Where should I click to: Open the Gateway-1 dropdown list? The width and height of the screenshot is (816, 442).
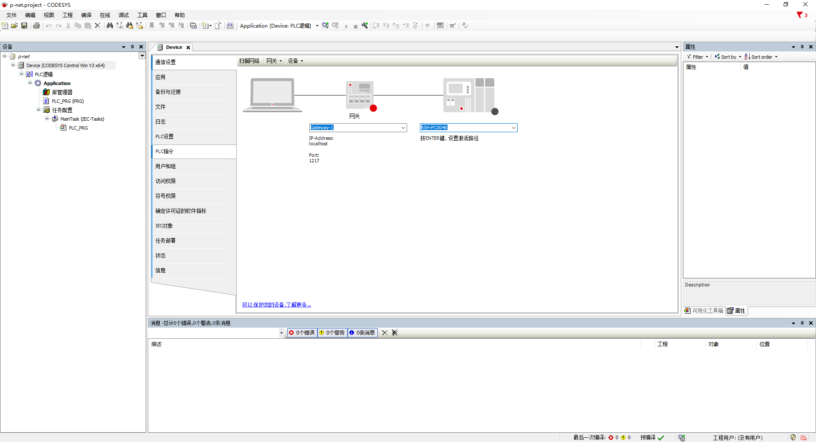(x=403, y=127)
